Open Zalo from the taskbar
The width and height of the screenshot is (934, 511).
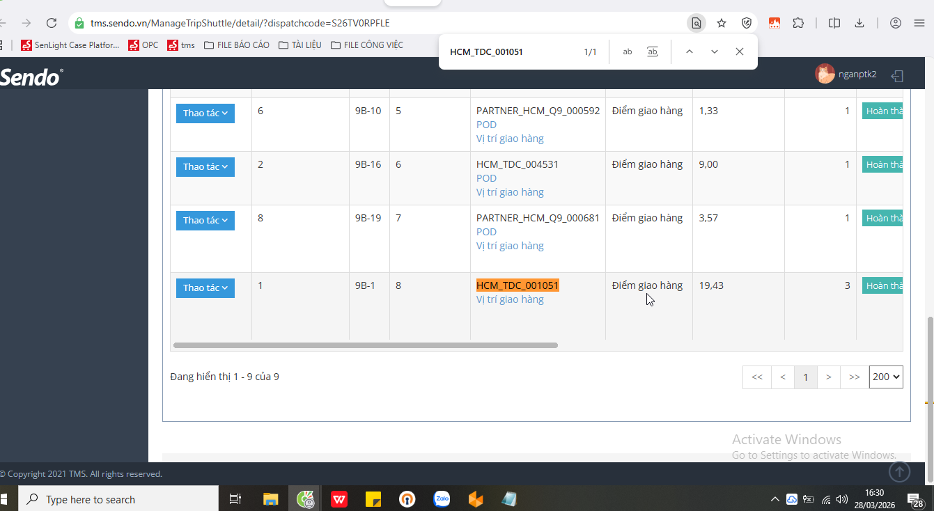pos(442,499)
